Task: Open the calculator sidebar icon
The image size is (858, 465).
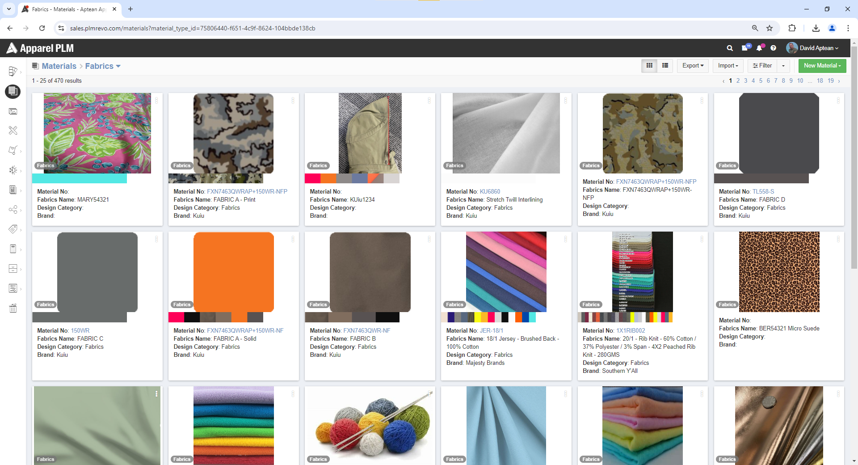Action: 13,249
